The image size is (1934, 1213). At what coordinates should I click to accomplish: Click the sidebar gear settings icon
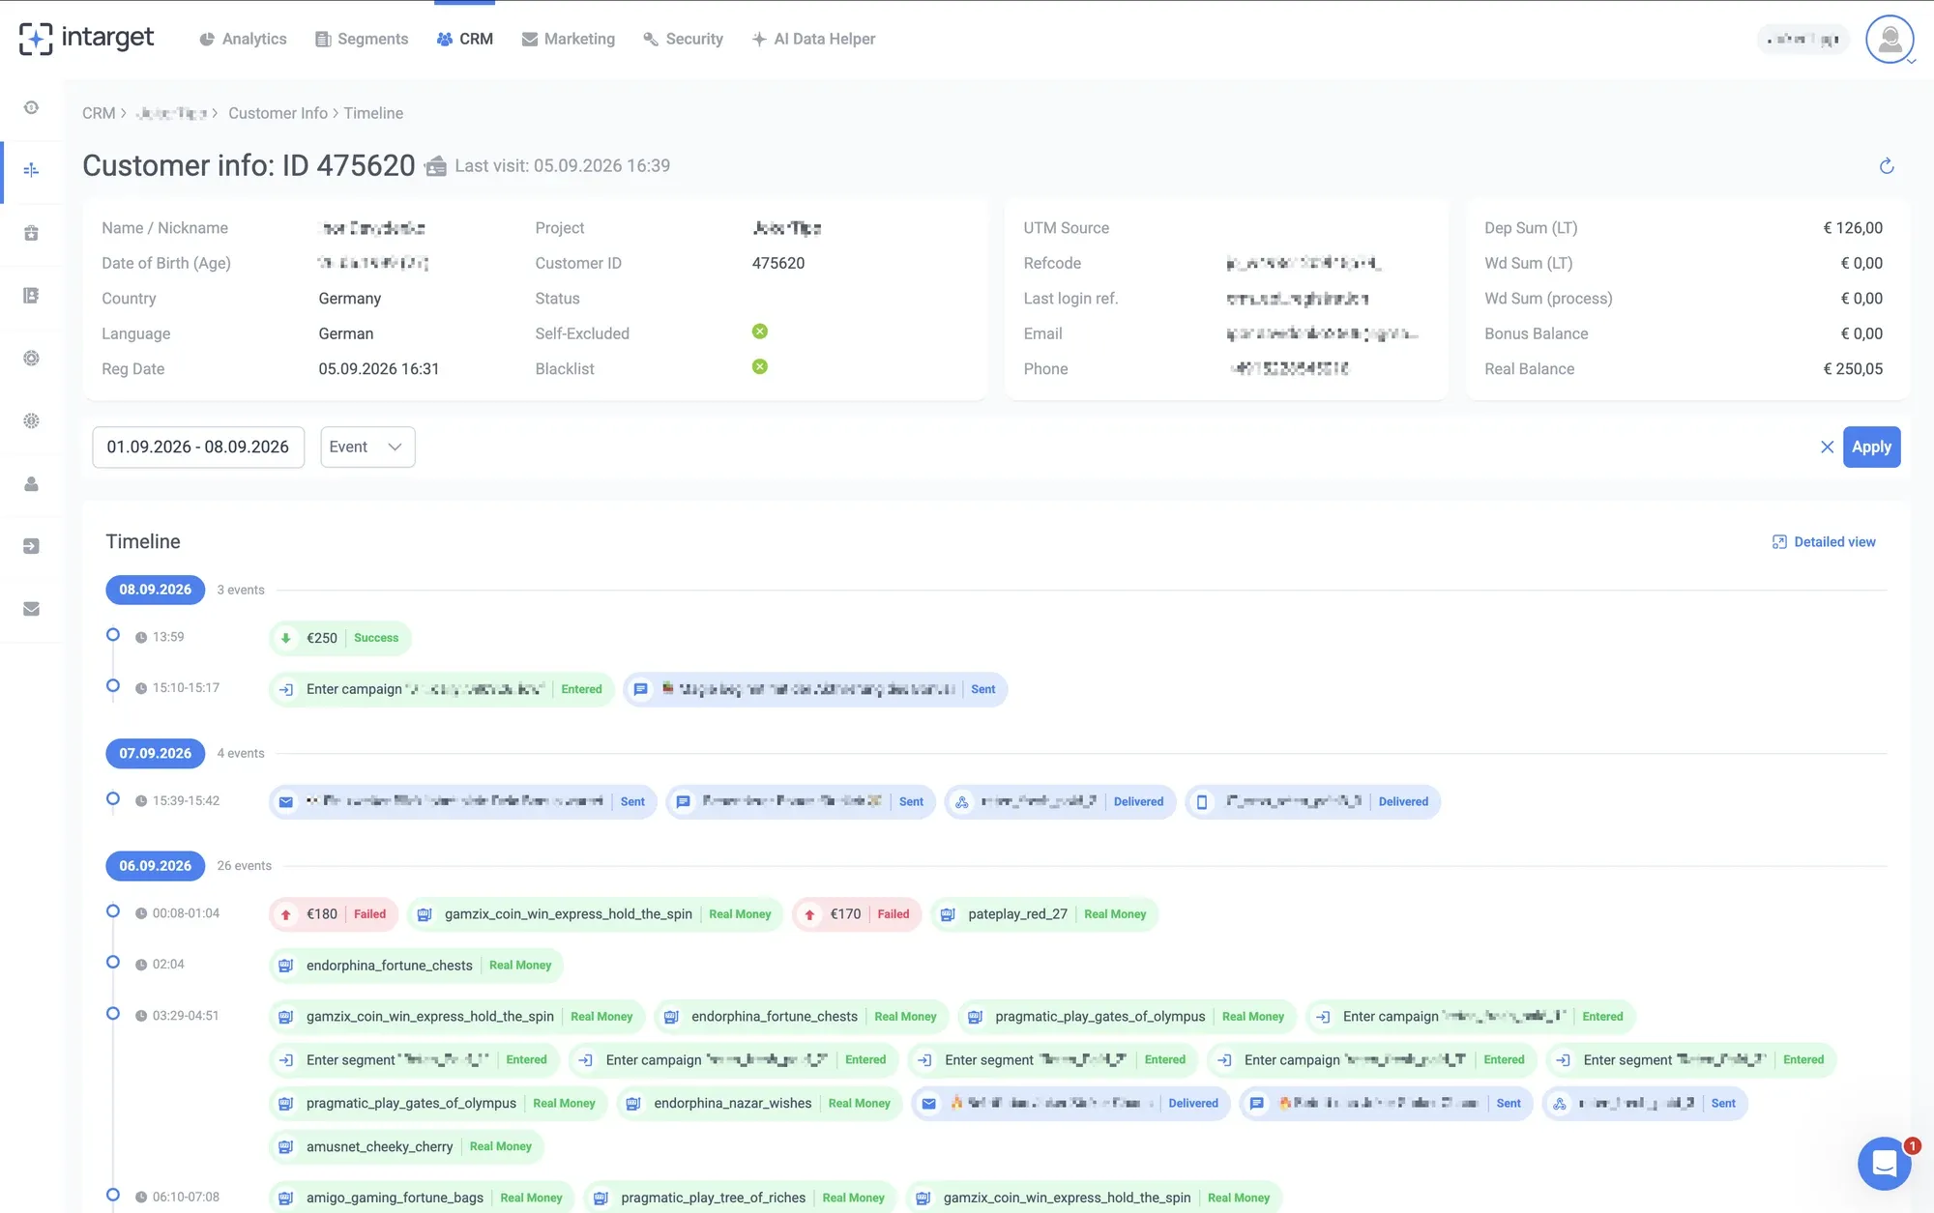(31, 421)
